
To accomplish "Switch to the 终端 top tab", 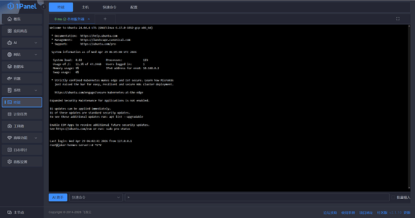I will tap(61, 7).
